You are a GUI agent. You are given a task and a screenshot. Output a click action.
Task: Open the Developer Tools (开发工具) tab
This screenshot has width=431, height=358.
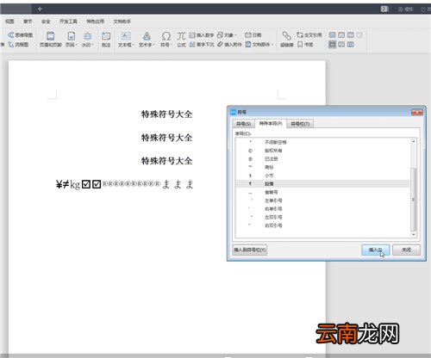click(x=68, y=22)
